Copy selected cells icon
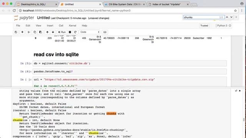Image resolution: width=246 pixels, height=138 pixels. click(35, 32)
